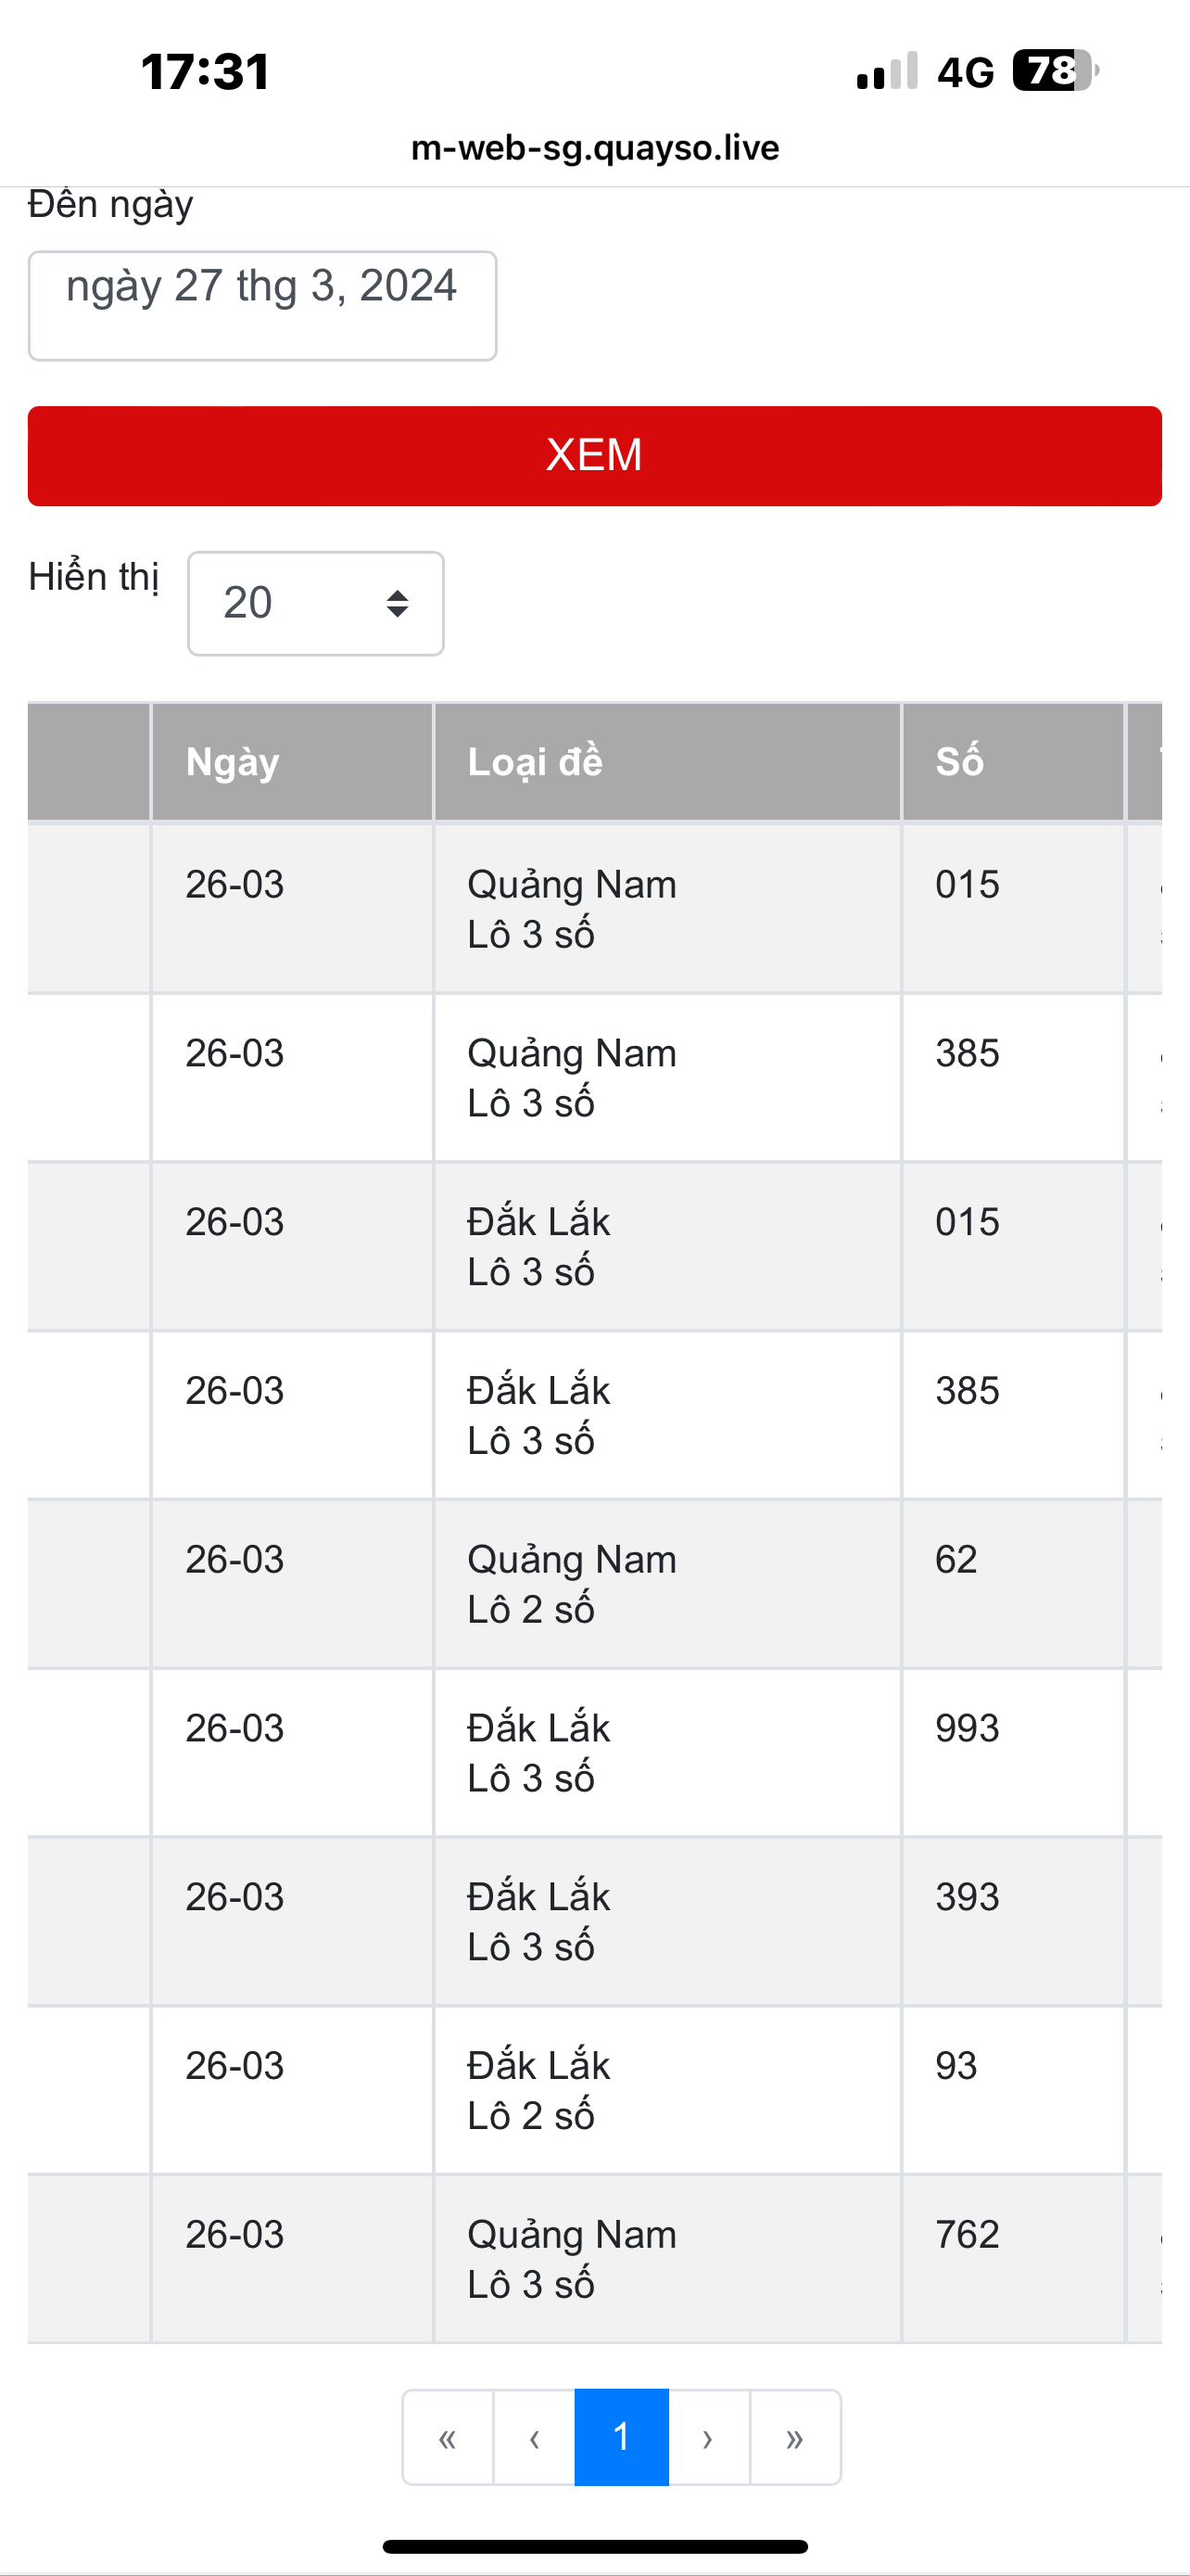Image resolution: width=1190 pixels, height=2576 pixels.
Task: Go to first page with « arrow
Action: coord(448,2437)
